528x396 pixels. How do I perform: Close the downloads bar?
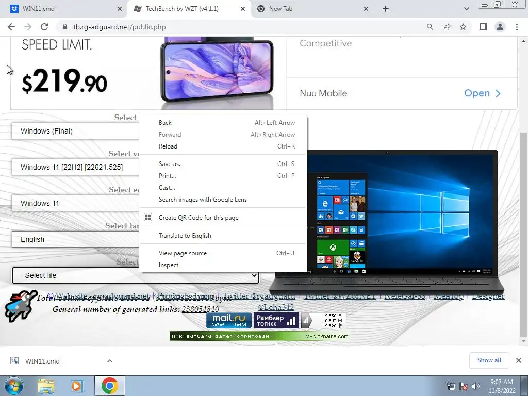(519, 360)
